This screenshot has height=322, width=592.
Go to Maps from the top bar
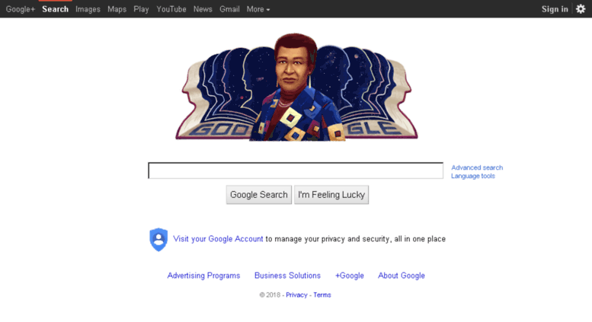(x=117, y=9)
